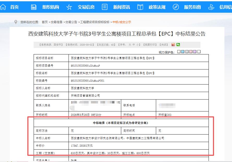Click the star icon beside 交易信息

(69, 7)
